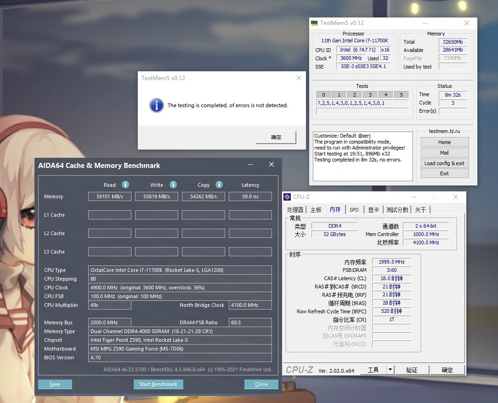Click the CPU-Z title bar icon

[287, 197]
